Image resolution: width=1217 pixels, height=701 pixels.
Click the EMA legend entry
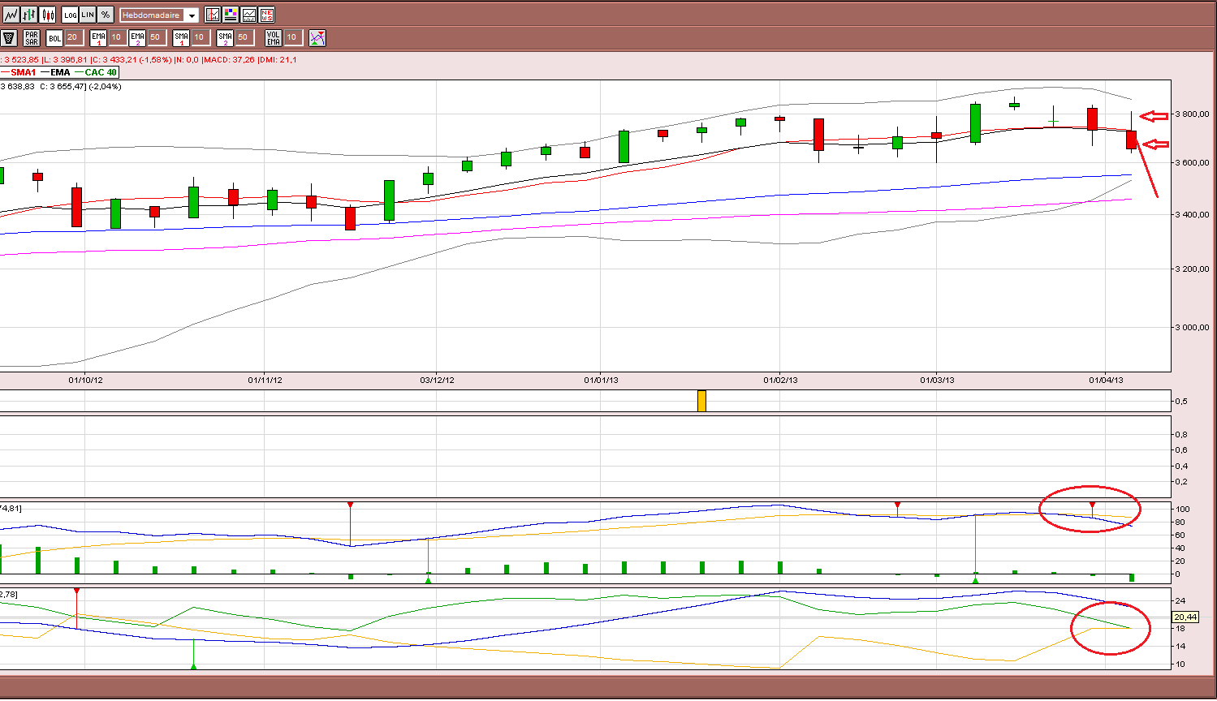click(56, 72)
